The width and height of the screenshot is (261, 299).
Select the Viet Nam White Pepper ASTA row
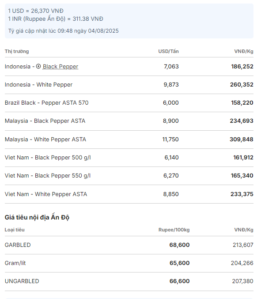[129, 194]
